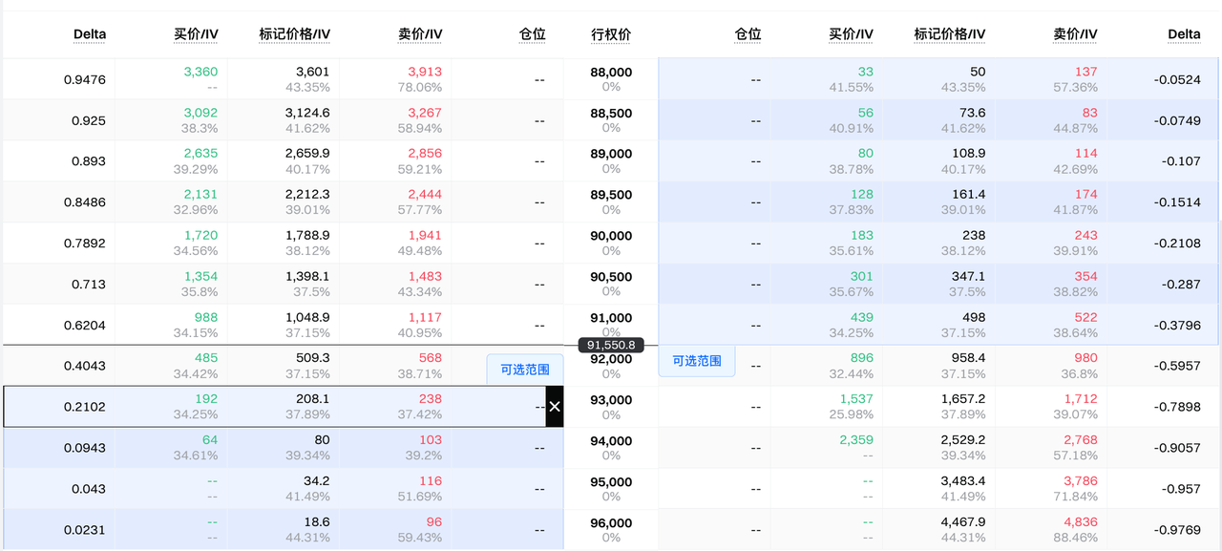Click the right 卖价/IV column header
Viewport: 1222px width, 551px height.
1075,34
